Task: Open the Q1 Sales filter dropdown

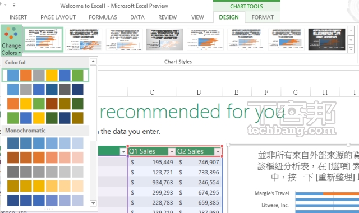Action: 172,151
